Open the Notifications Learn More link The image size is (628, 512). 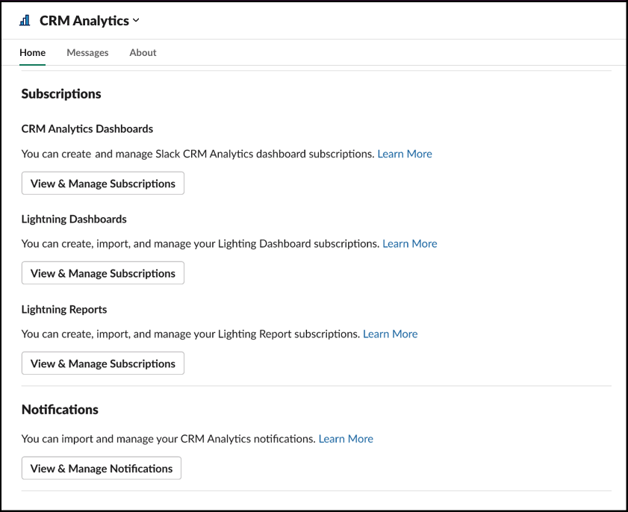pyautogui.click(x=346, y=439)
